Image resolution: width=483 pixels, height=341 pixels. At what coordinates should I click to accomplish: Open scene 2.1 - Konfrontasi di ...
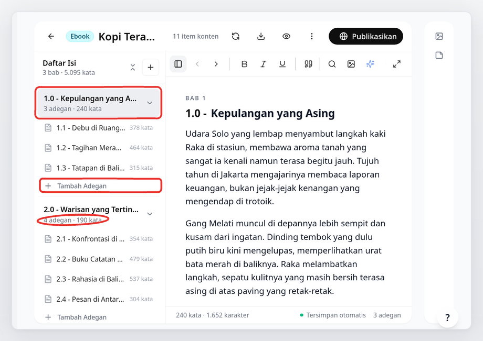98,239
